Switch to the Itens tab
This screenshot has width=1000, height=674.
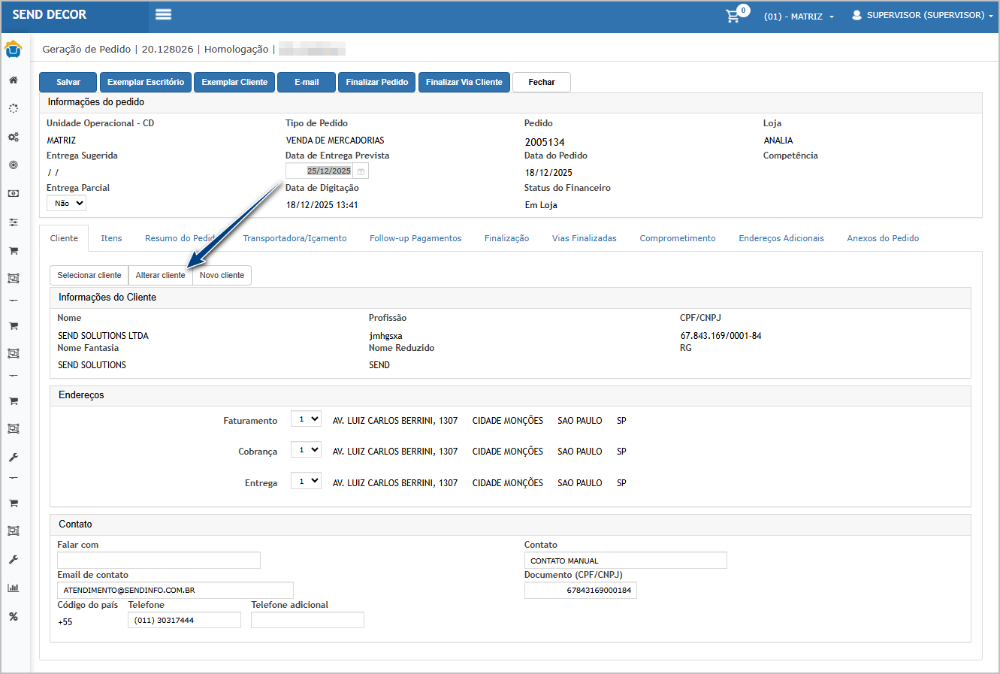(111, 238)
